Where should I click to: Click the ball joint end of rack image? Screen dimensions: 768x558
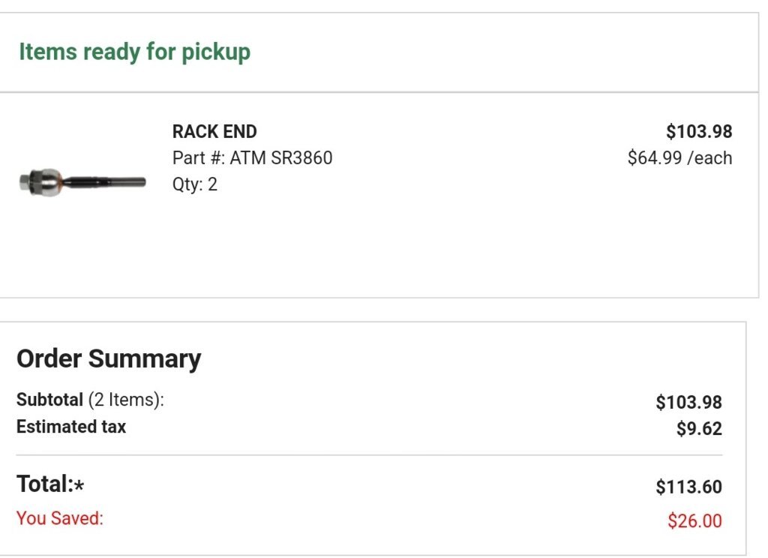pos(42,182)
